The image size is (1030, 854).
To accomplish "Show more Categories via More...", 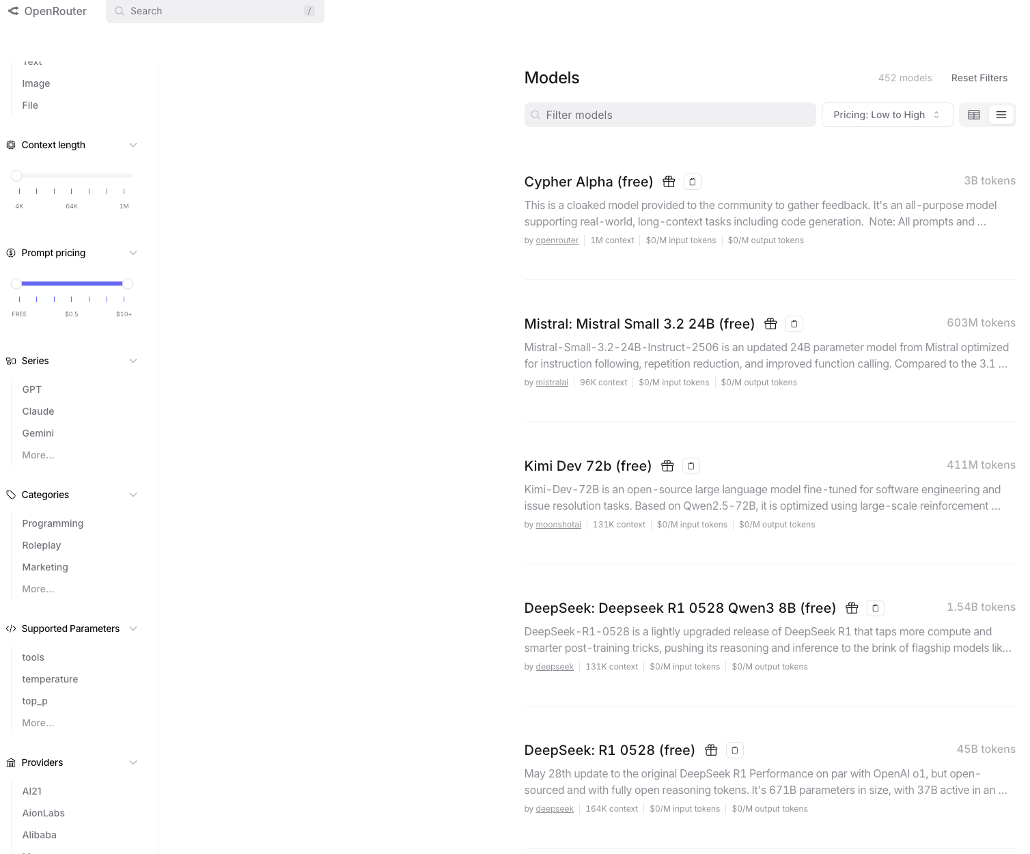I will point(38,589).
